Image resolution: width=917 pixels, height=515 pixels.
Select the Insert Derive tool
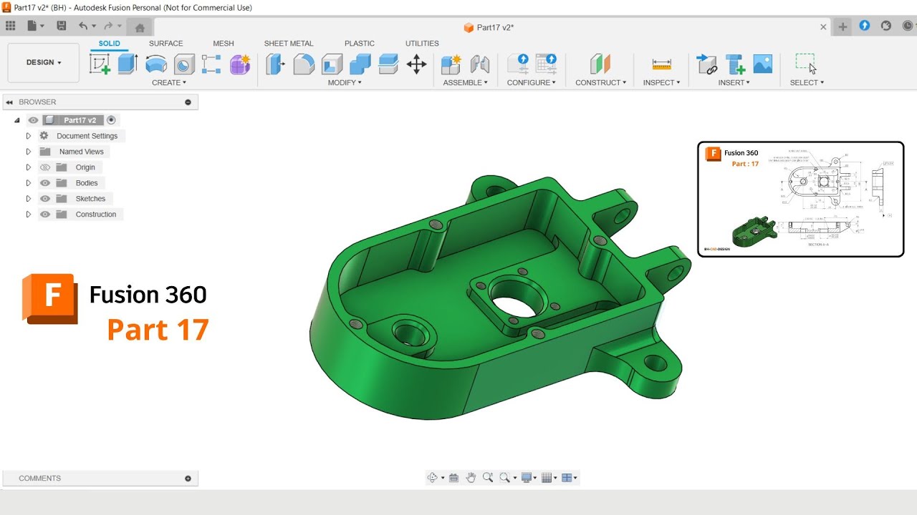[707, 64]
